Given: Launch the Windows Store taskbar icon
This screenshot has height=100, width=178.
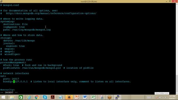Looking at the screenshot, I should pos(21,97).
